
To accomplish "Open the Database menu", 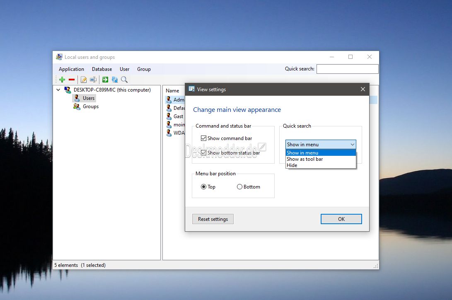I will (102, 69).
